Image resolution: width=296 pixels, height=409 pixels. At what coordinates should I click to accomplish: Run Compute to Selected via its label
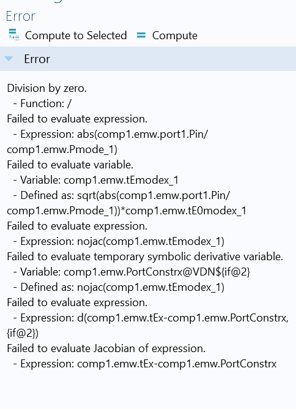coord(76,36)
